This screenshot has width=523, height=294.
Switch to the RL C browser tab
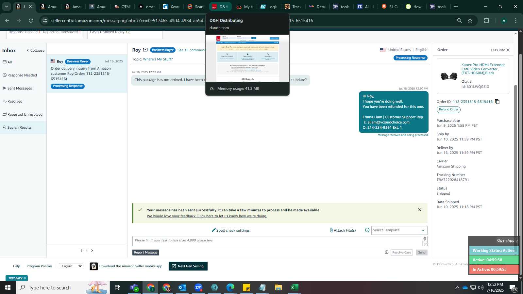click(390, 7)
